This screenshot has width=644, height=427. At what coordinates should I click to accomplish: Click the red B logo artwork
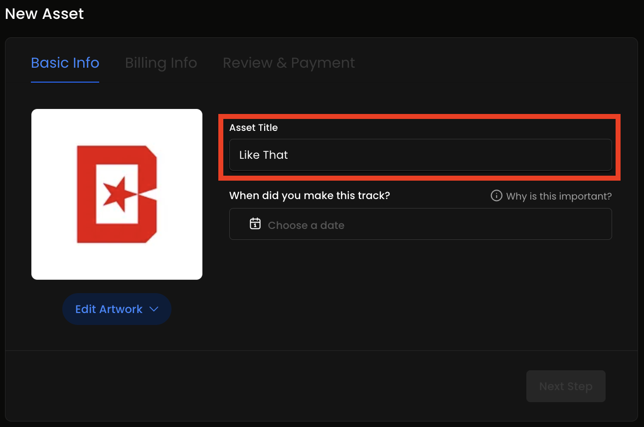(117, 194)
